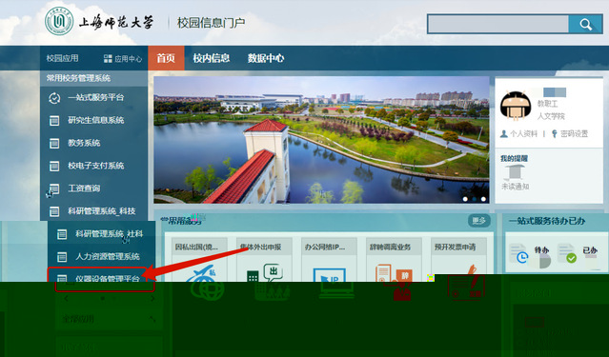Click the 待办 clock document icon

(x=519, y=253)
